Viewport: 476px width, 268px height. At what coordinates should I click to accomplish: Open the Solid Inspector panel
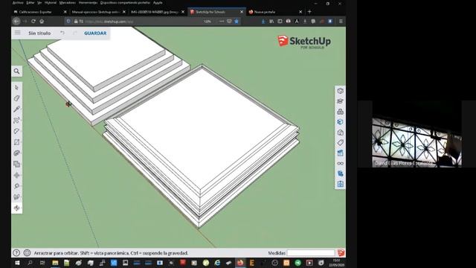coord(341,173)
